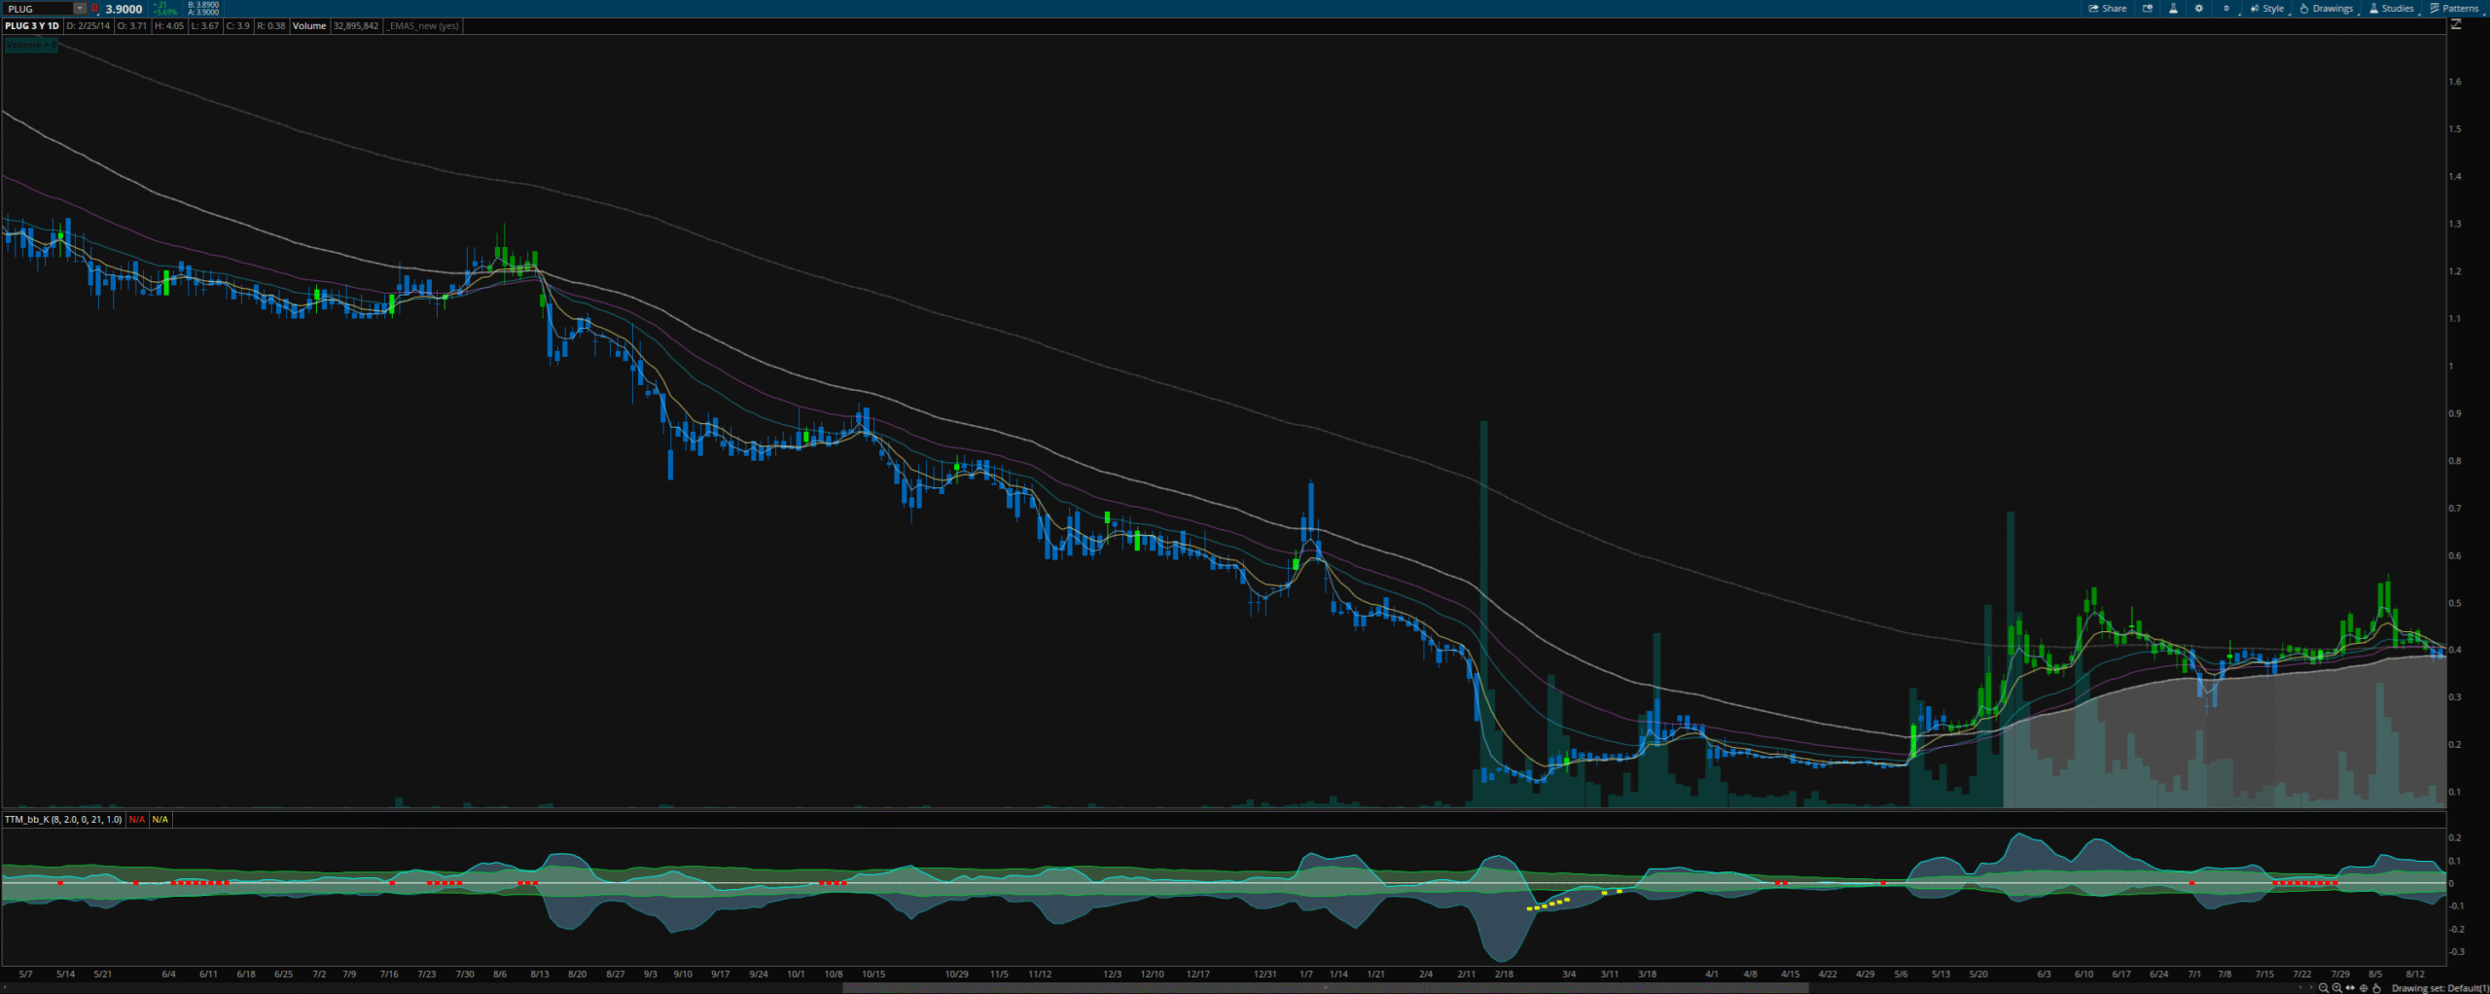
Task: Click the crosshair cursor icon in bottom bar
Action: 2365,988
